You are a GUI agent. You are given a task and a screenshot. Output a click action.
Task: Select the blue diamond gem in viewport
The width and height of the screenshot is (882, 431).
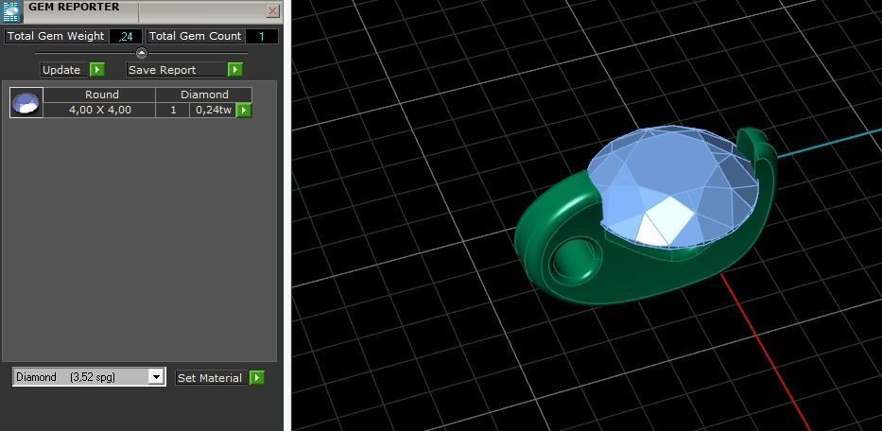pyautogui.click(x=672, y=185)
